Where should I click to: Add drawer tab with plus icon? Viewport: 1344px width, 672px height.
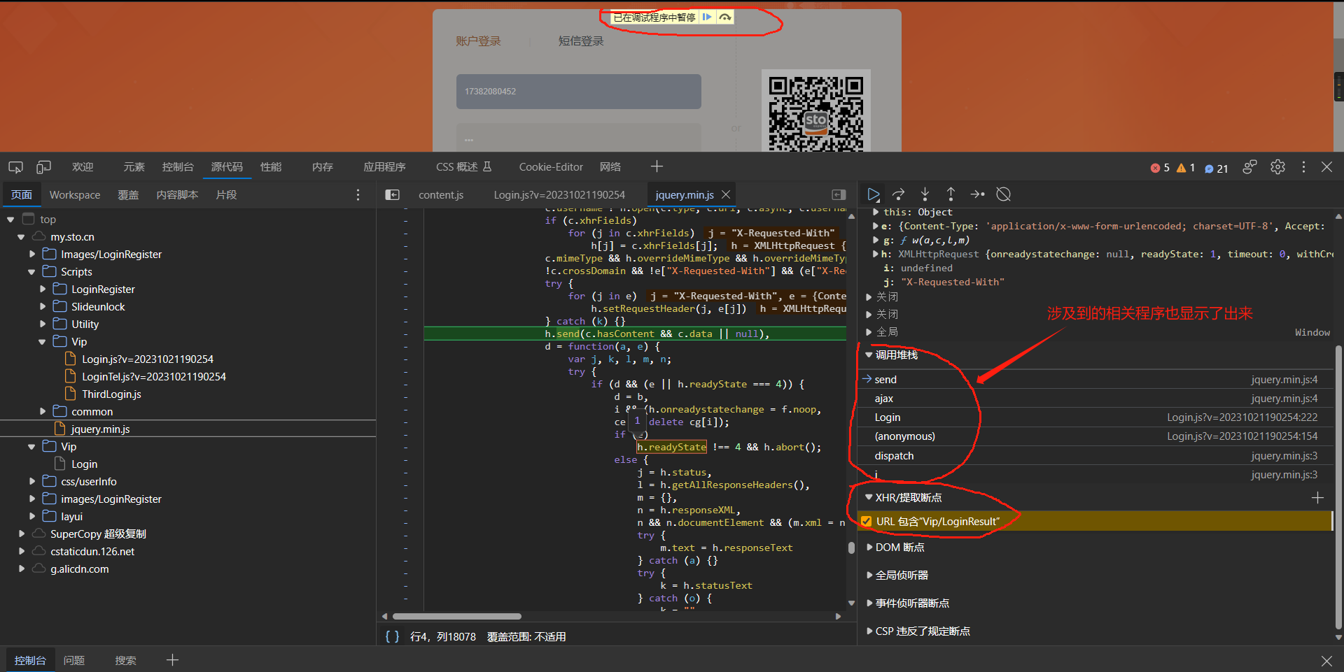point(172,659)
